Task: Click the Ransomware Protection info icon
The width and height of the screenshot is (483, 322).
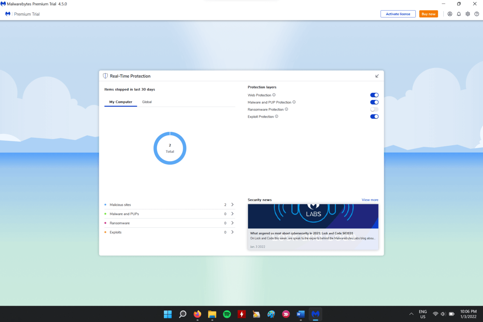Action: click(x=286, y=109)
